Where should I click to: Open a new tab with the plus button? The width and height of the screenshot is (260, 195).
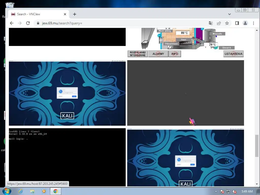[x=75, y=14]
